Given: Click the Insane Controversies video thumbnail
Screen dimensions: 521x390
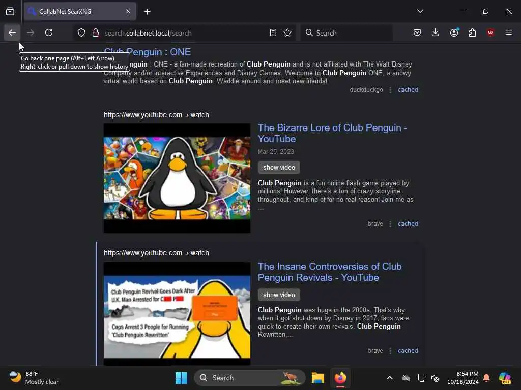Looking at the screenshot, I should coord(177,314).
